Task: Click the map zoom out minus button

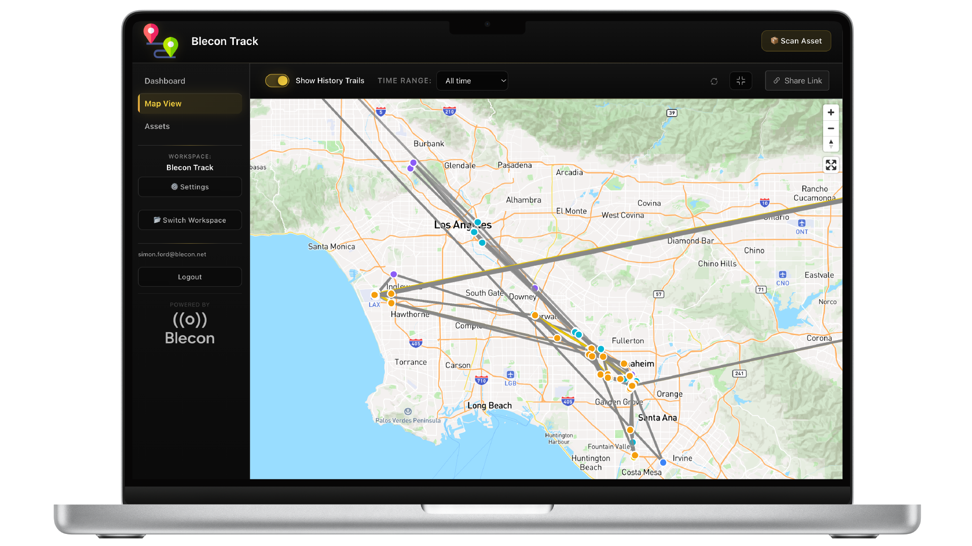Action: (x=831, y=128)
